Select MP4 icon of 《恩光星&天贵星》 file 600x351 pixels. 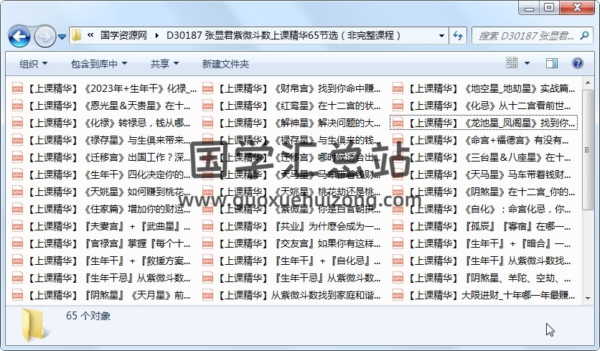point(17,106)
